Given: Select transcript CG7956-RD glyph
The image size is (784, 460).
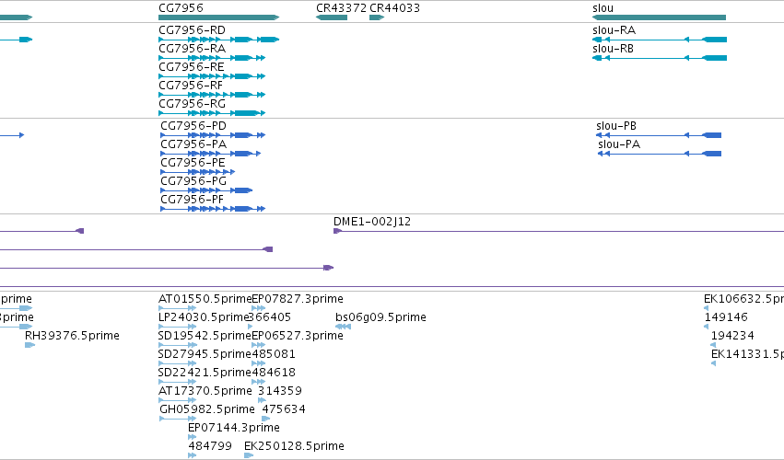Looking at the screenshot, I should 218,40.
